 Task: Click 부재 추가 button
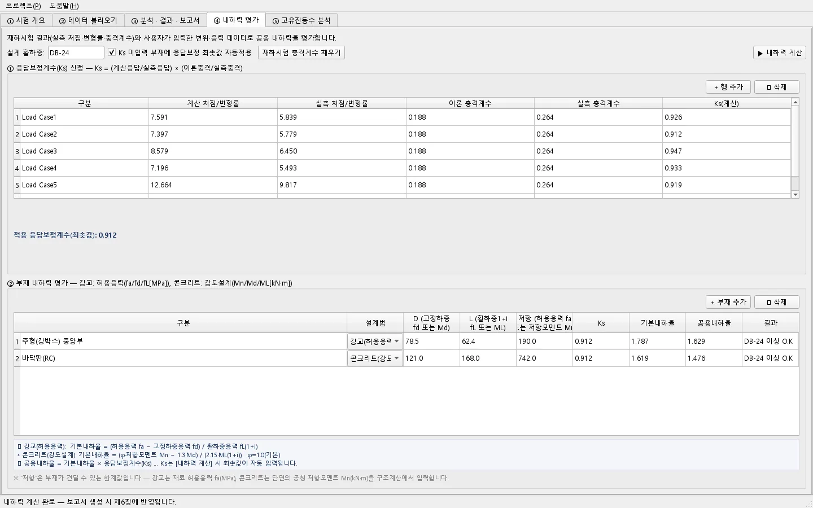pos(728,302)
